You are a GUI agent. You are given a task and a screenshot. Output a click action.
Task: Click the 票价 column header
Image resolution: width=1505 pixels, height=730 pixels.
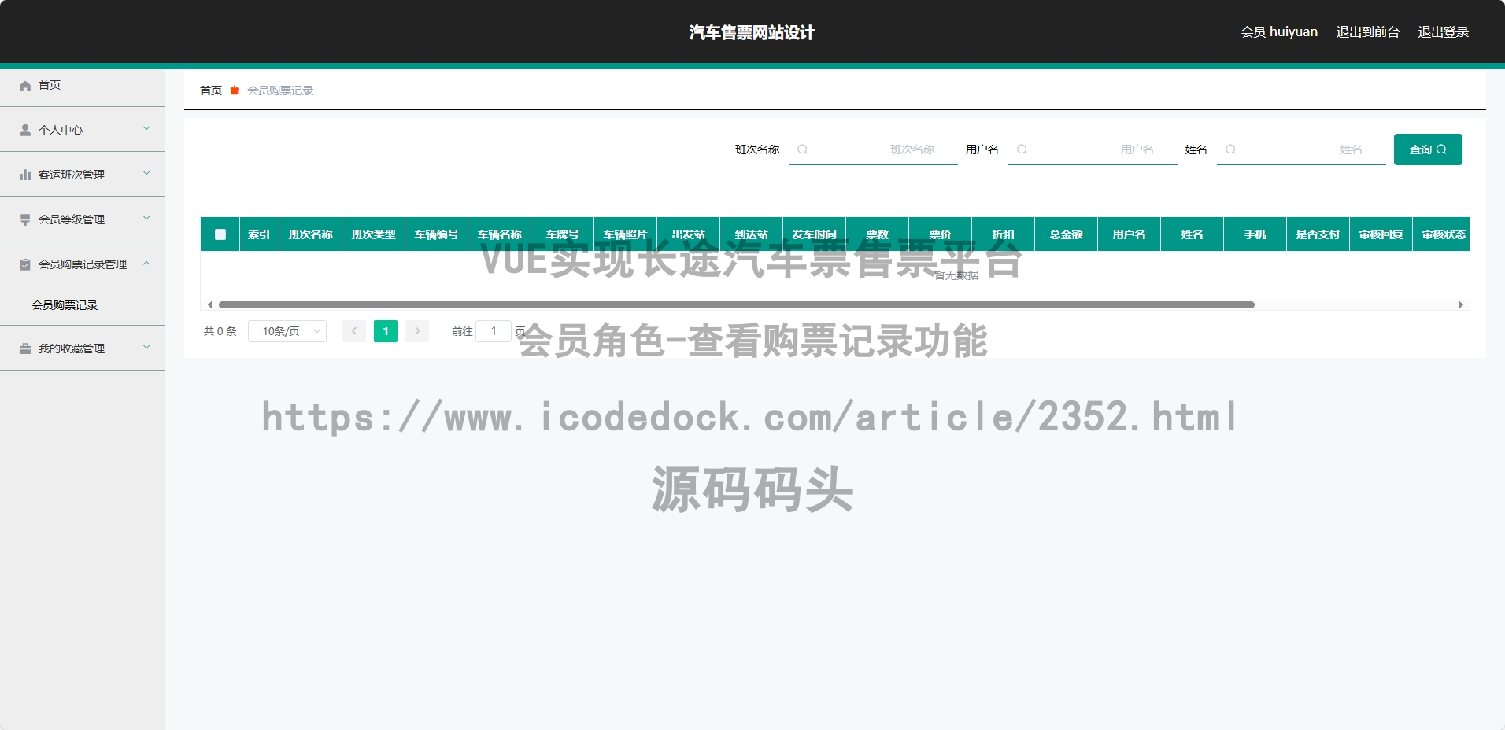click(x=941, y=234)
